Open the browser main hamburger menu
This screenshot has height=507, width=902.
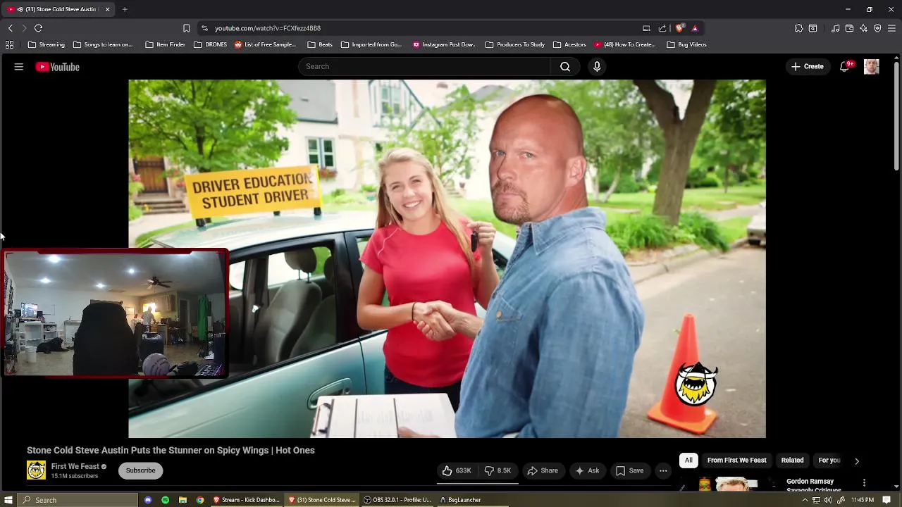[x=892, y=28]
